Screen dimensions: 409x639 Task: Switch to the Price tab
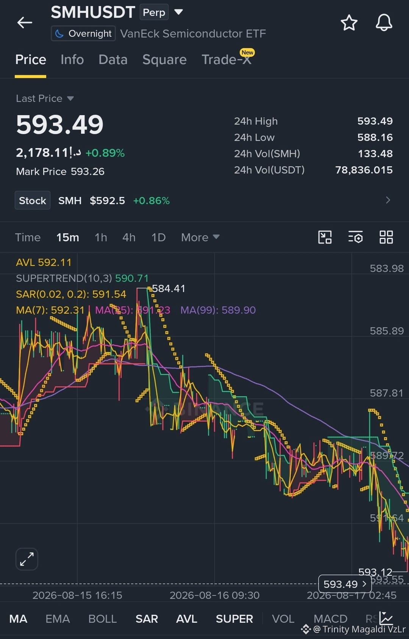point(31,60)
